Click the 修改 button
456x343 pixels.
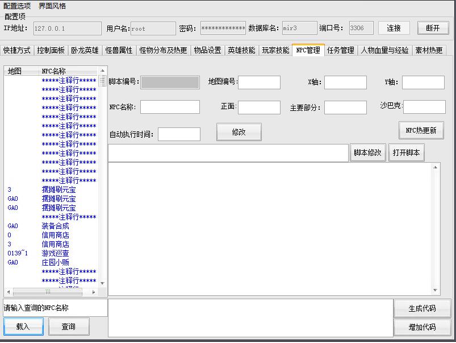click(x=239, y=132)
